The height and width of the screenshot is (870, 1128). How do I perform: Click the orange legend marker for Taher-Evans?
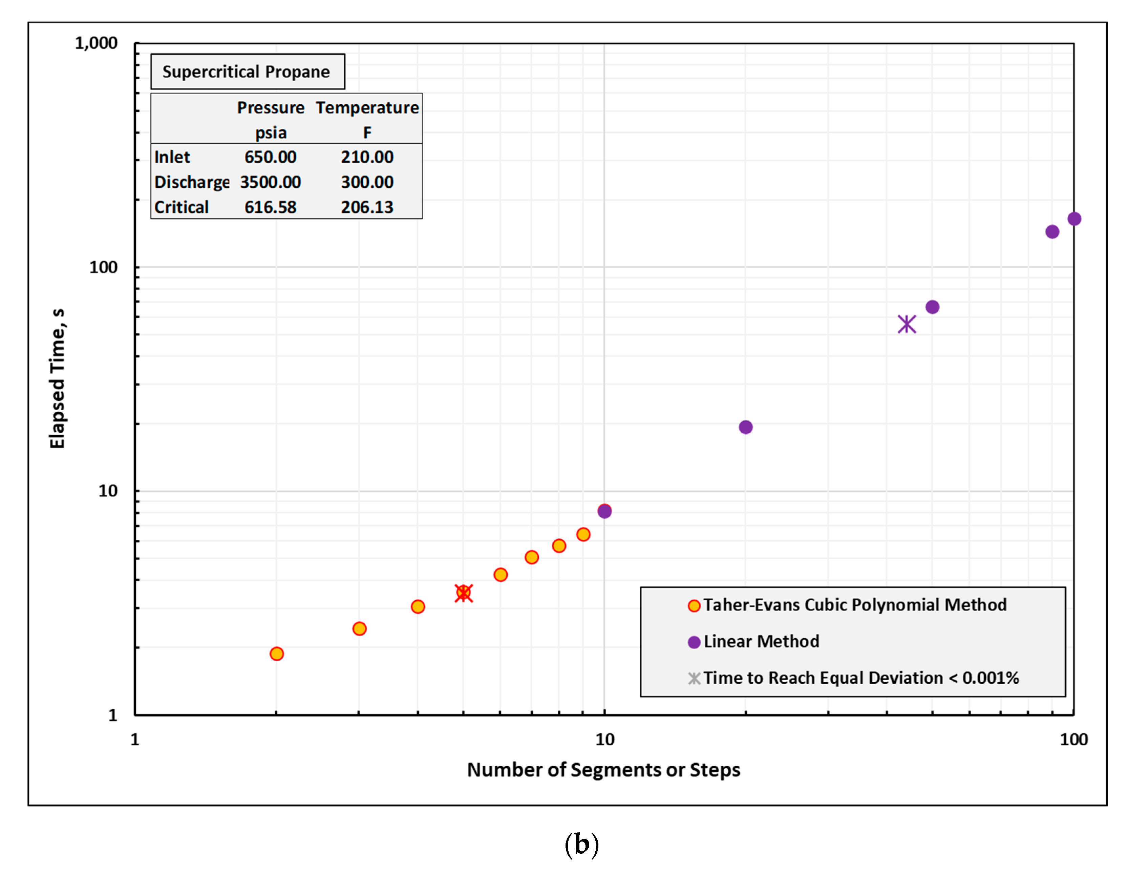pyautogui.click(x=694, y=605)
